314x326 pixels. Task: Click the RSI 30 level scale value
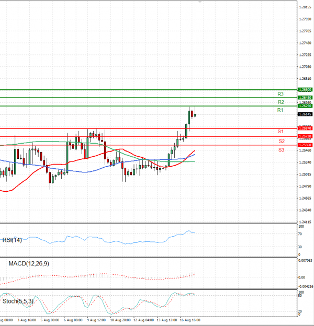pyautogui.click(x=300, y=247)
